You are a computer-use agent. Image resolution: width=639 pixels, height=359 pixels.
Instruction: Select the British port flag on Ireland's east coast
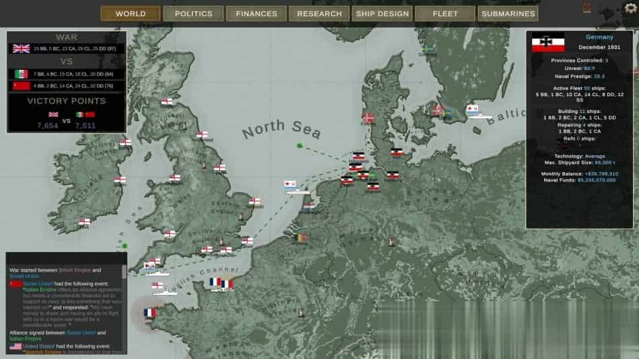click(120, 179)
